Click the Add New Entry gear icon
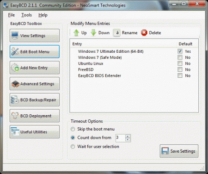The height and width of the screenshot is (174, 208). click(x=15, y=68)
